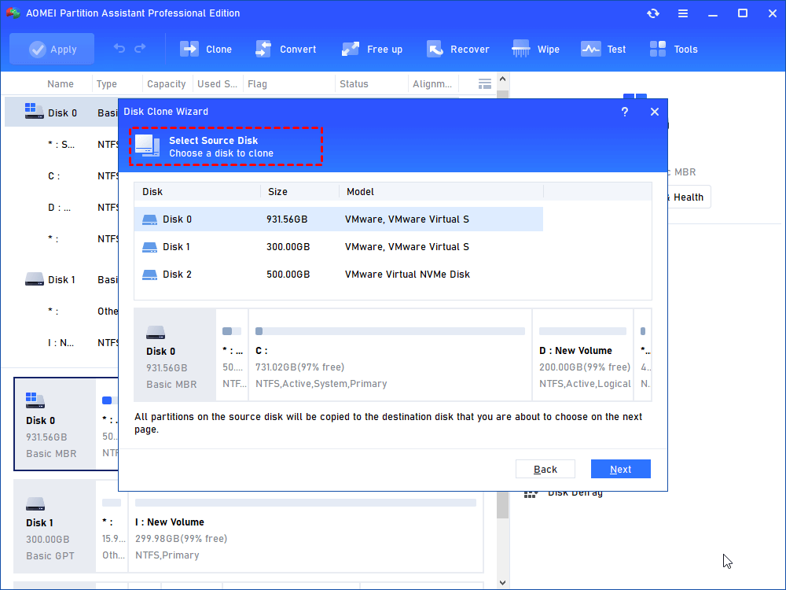Open the Recover tool
Screen dimensions: 786x590
[x=435, y=49]
